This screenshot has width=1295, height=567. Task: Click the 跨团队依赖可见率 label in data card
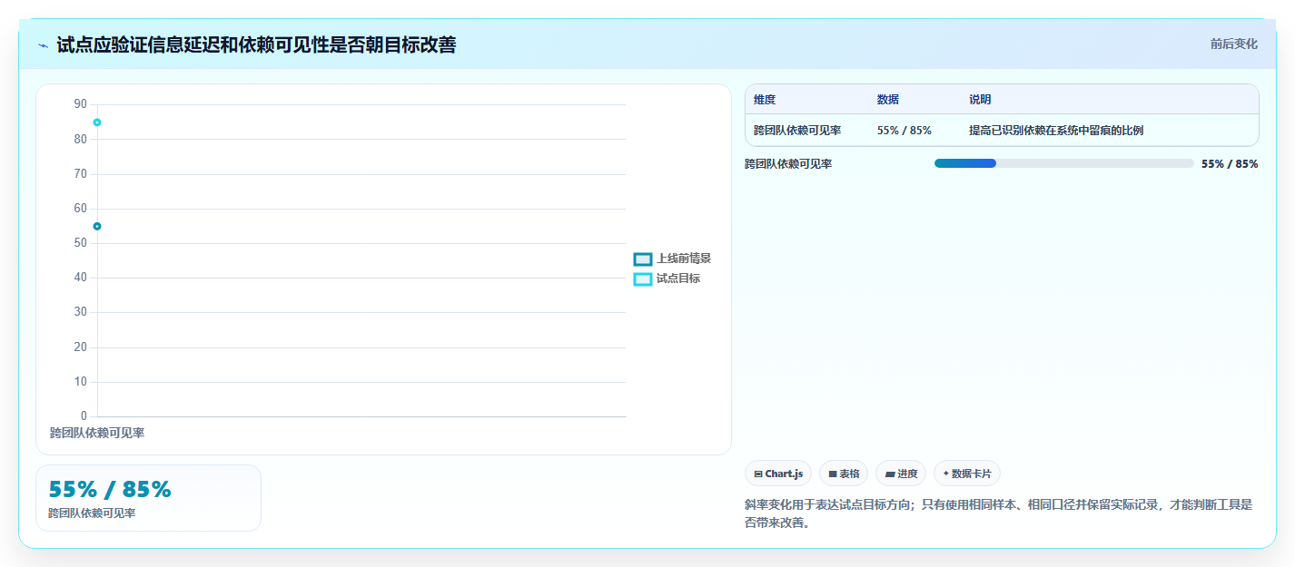(x=92, y=513)
